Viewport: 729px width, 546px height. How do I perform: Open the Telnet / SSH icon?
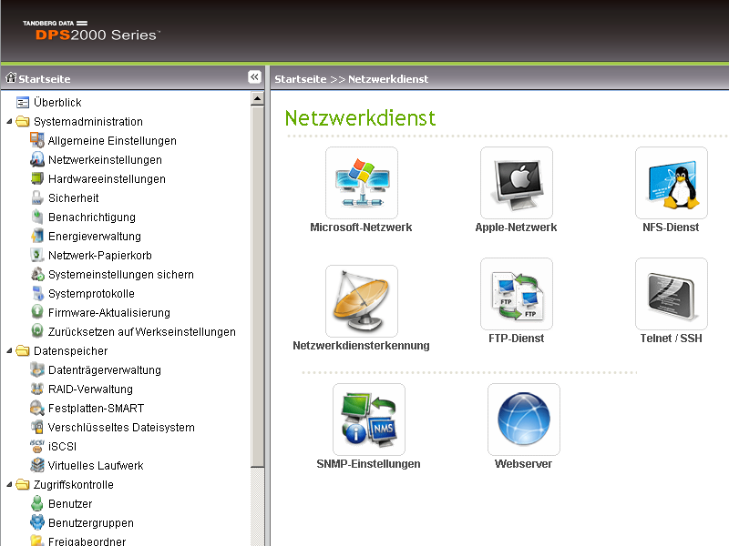pos(672,294)
